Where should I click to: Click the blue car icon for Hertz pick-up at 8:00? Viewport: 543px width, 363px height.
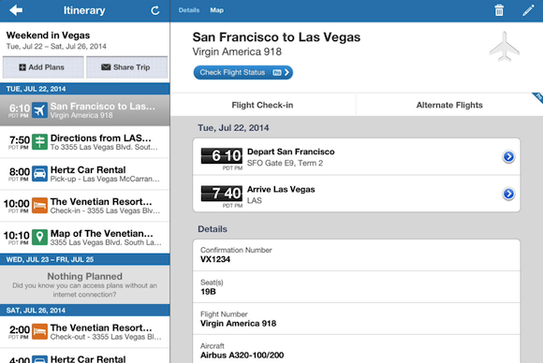(40, 174)
